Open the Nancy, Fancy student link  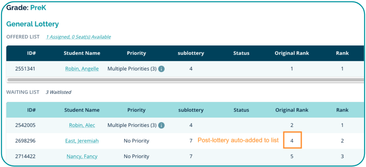(82, 156)
